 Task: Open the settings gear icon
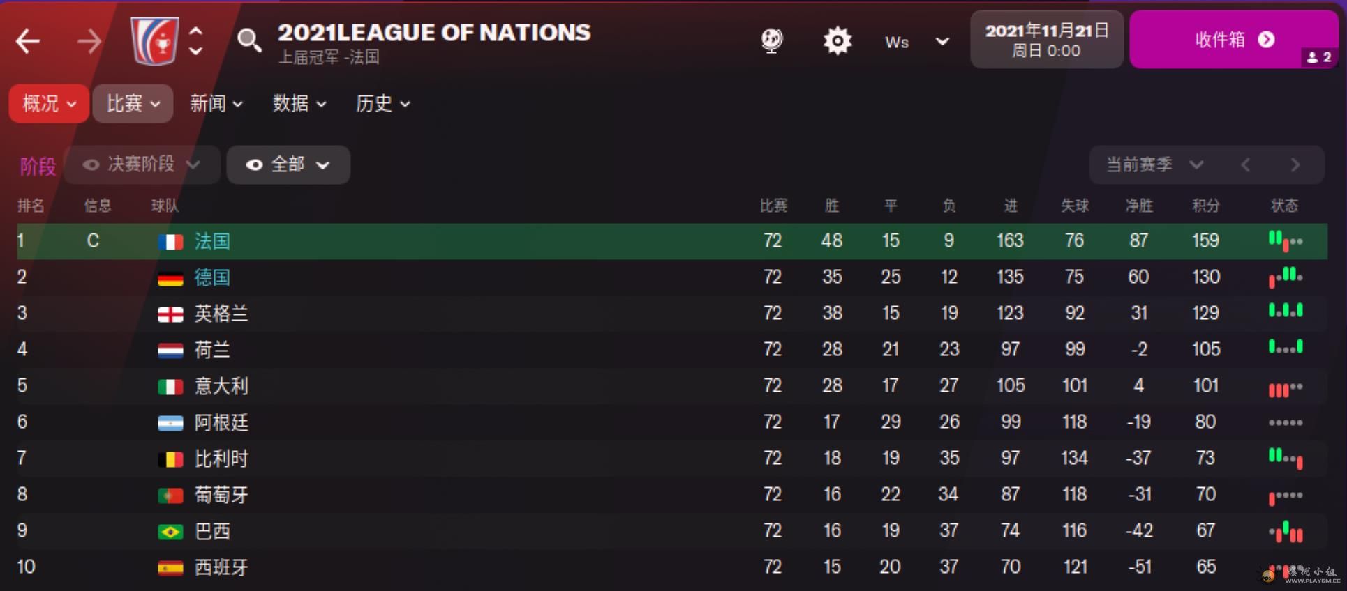tap(837, 41)
